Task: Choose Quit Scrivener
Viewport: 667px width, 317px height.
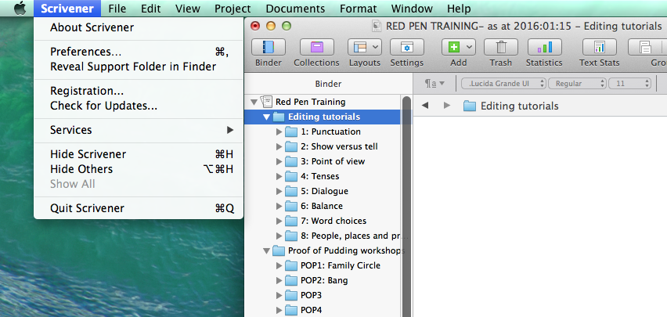Action: 139,208
